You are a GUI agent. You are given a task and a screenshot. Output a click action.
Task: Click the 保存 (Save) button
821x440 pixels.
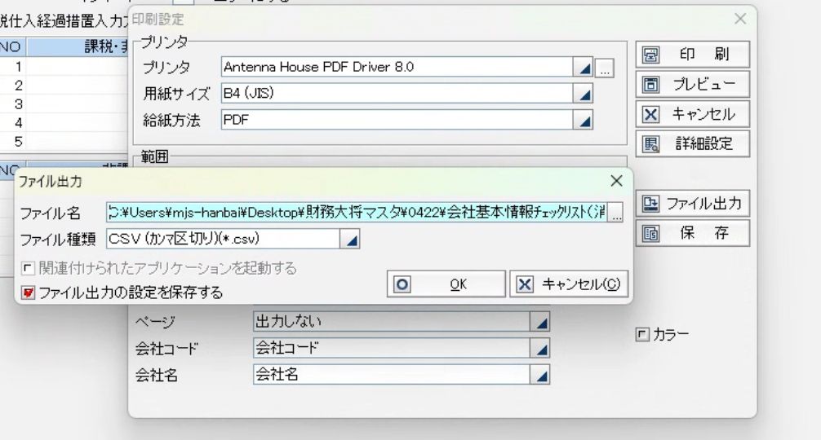[685, 234]
